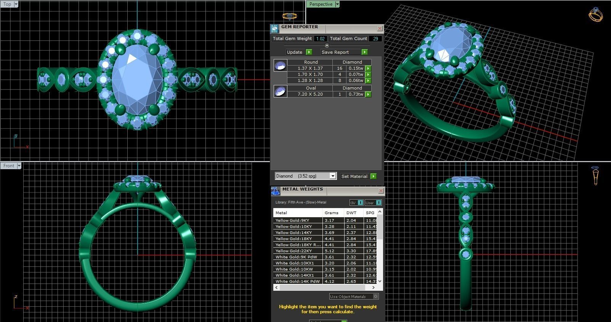Click the SPG column header
This screenshot has width=611, height=322.
coord(370,213)
